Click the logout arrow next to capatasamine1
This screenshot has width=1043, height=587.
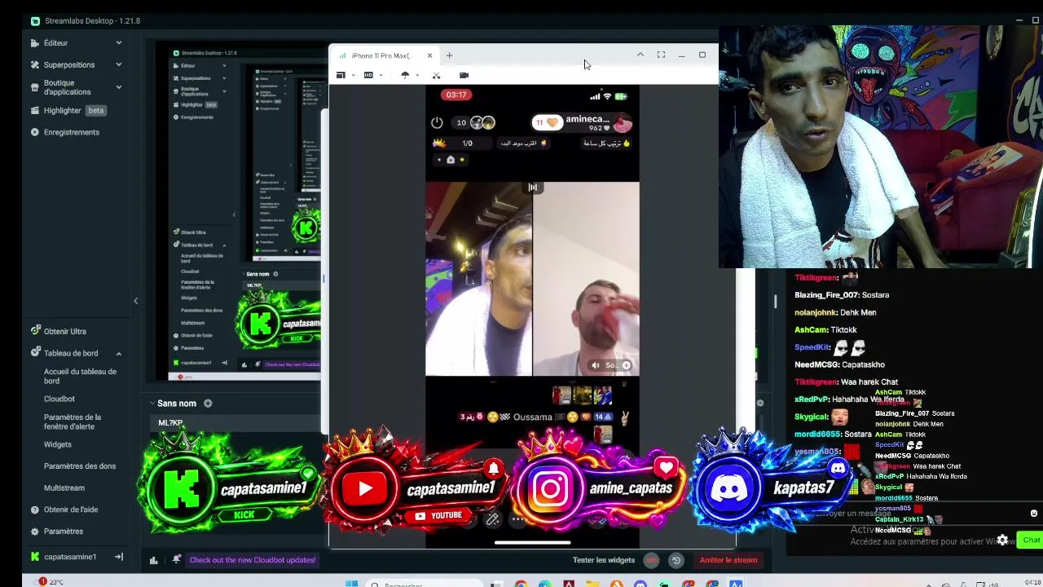point(119,557)
